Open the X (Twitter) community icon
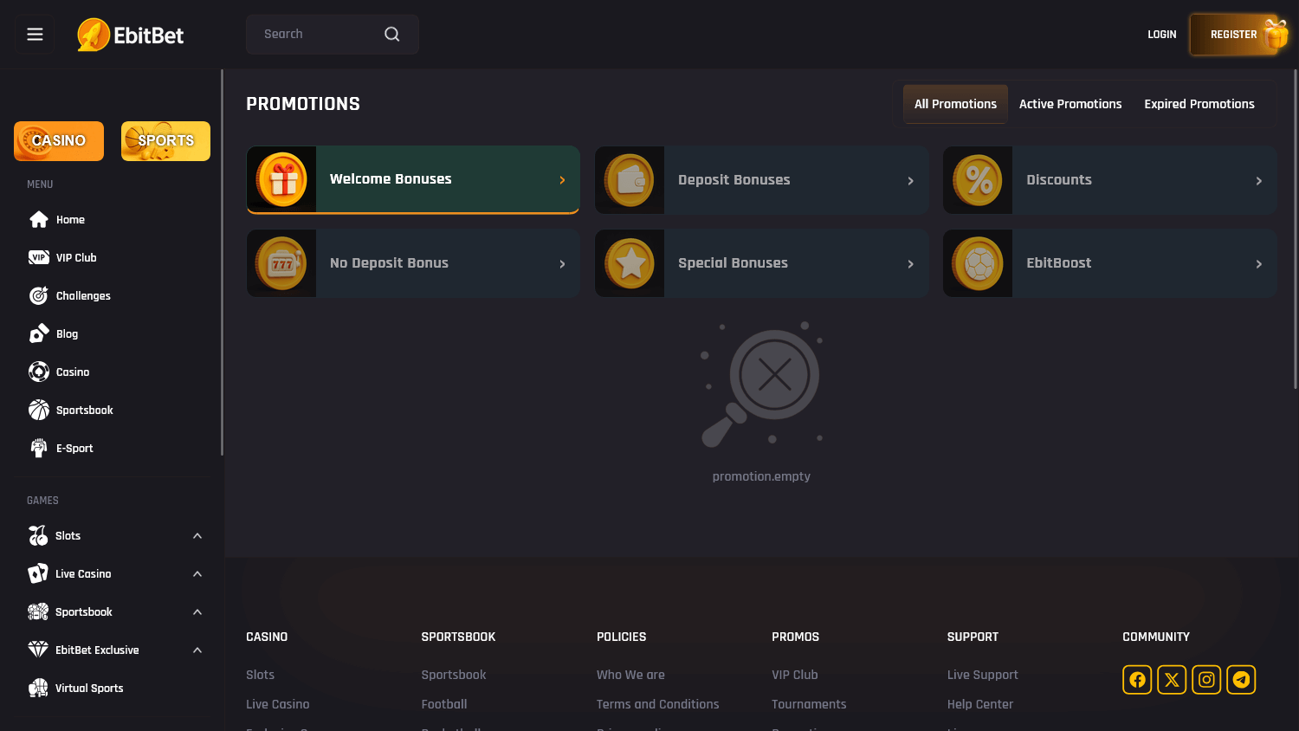Image resolution: width=1299 pixels, height=731 pixels. [1172, 680]
